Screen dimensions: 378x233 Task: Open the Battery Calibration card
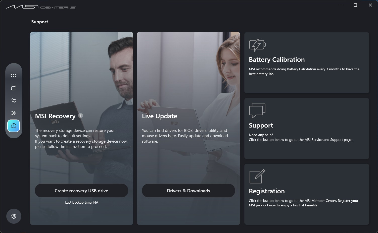point(307,63)
